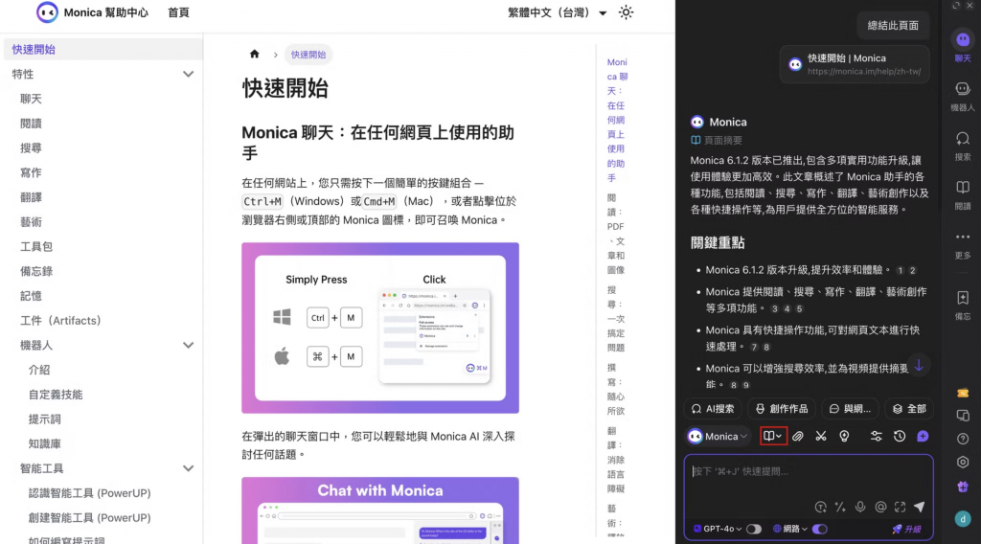Open 翻譯 in the help sidebar
Image resolution: width=981 pixels, height=544 pixels.
[31, 197]
